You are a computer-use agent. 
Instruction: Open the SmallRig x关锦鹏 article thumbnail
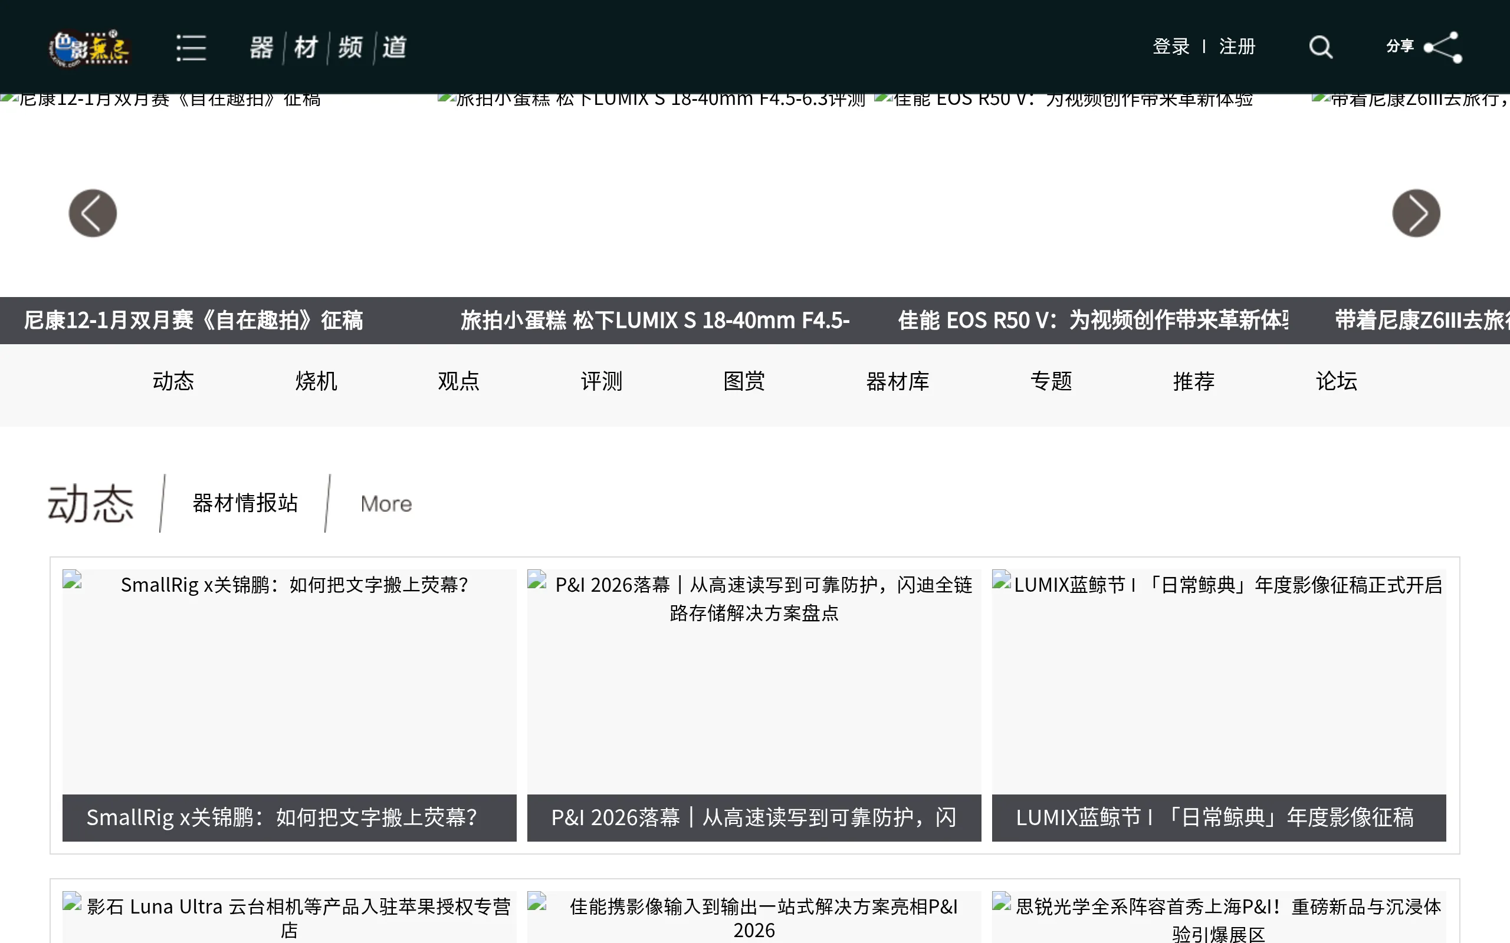click(x=290, y=681)
